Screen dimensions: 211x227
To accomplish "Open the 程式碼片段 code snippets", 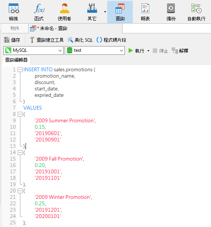I will pyautogui.click(x=111, y=40).
